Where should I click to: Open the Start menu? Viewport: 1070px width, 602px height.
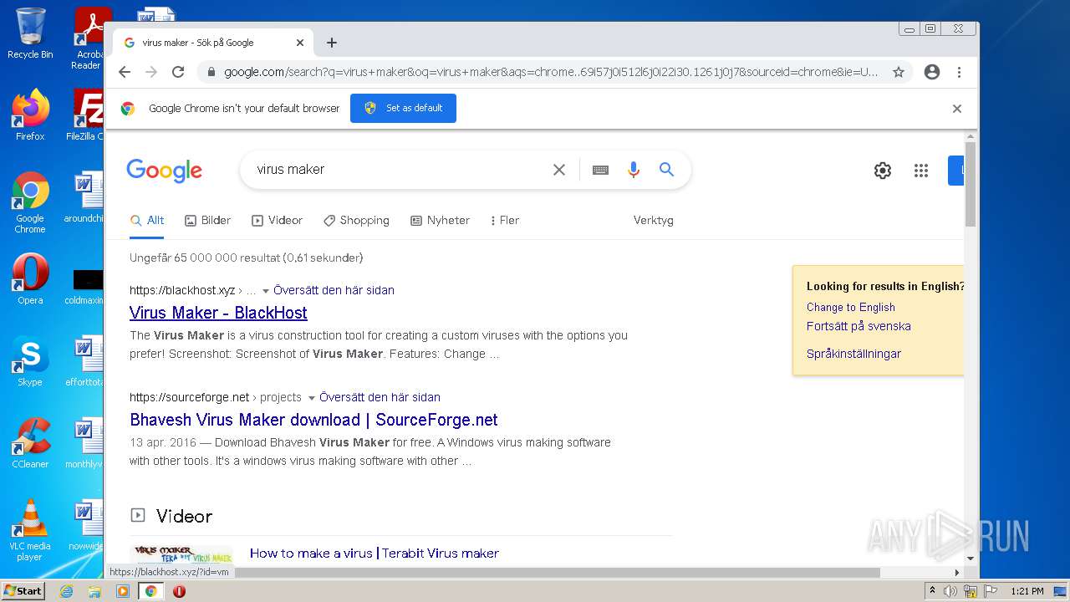point(23,591)
